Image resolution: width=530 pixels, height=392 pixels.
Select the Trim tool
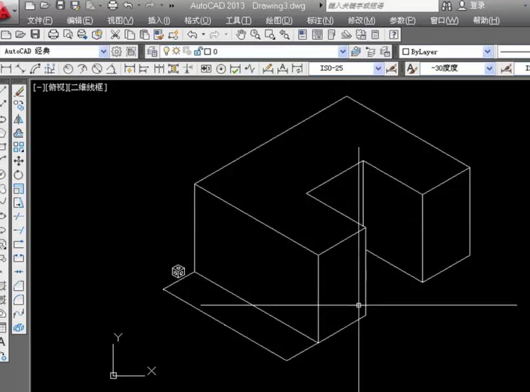[19, 216]
